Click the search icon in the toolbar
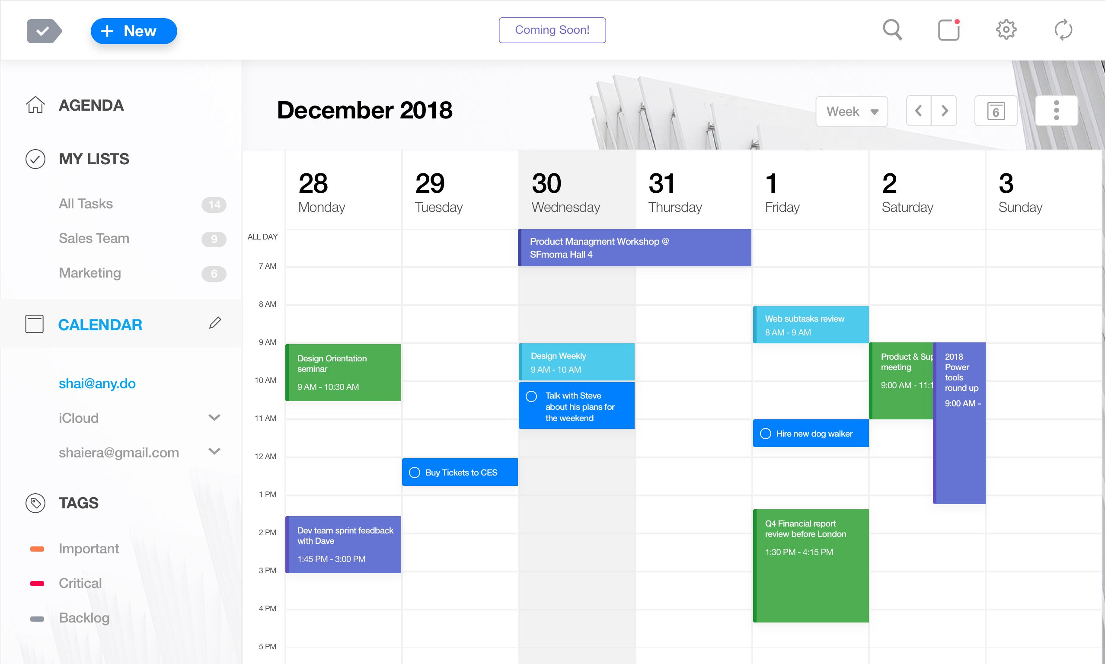 click(x=892, y=30)
